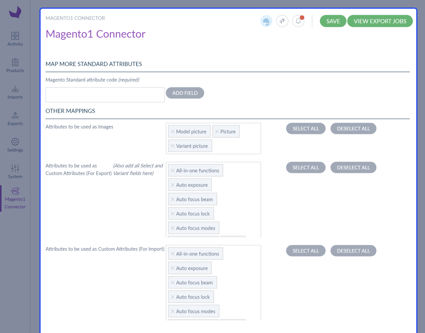Click the Variant picture tag label
The height and width of the screenshot is (333, 425).
pyautogui.click(x=192, y=146)
